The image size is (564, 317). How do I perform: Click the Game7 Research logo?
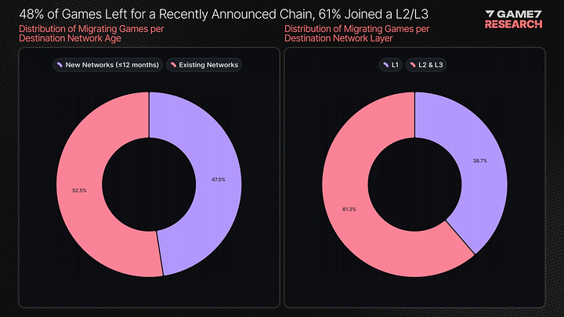[513, 20]
